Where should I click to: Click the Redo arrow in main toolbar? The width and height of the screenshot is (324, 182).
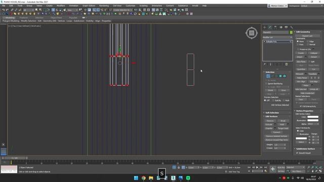coord(7,10)
